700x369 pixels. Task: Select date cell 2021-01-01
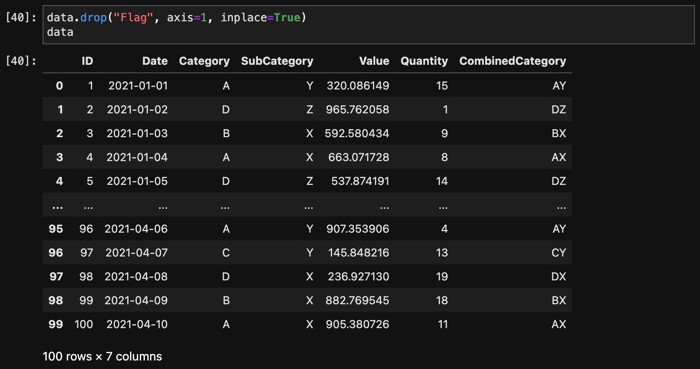pos(138,86)
